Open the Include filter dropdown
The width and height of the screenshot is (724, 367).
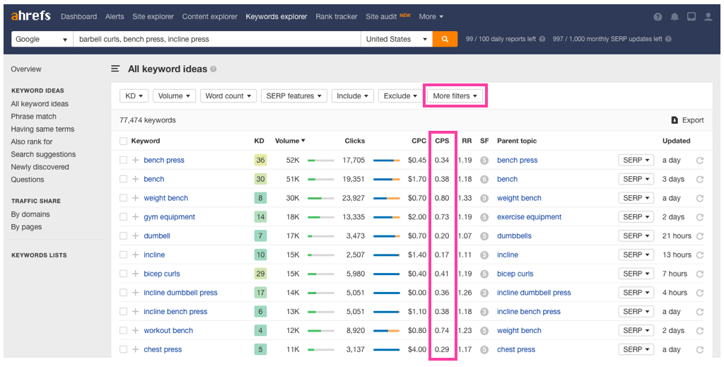tap(353, 96)
